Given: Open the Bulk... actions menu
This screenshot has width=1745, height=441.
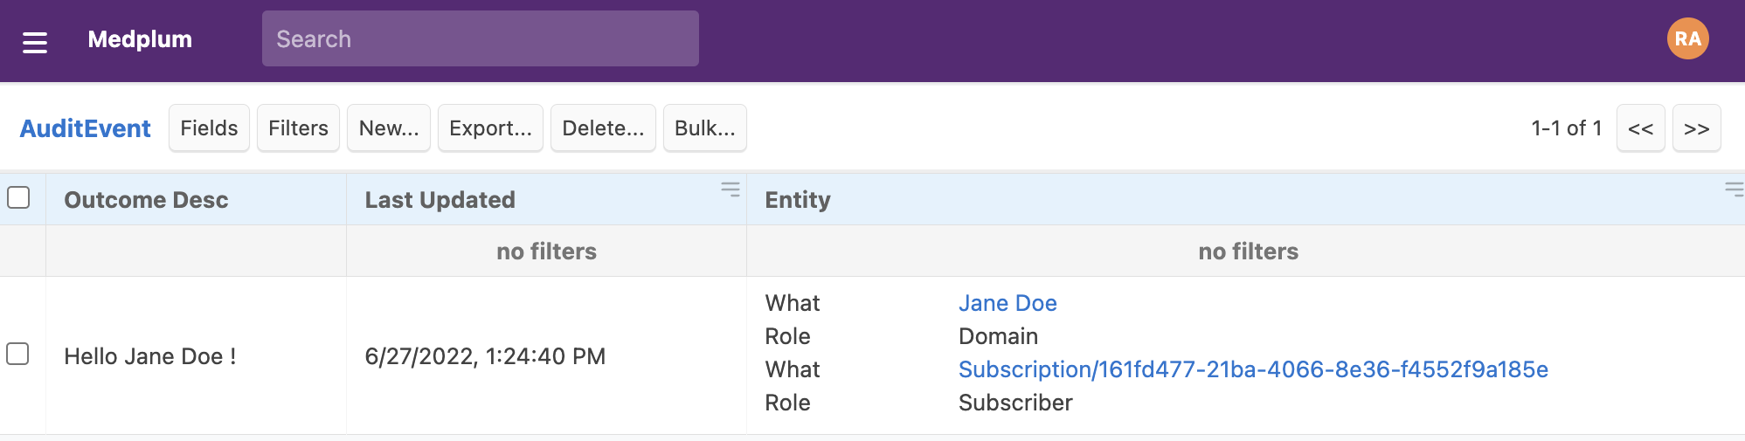Looking at the screenshot, I should (704, 128).
